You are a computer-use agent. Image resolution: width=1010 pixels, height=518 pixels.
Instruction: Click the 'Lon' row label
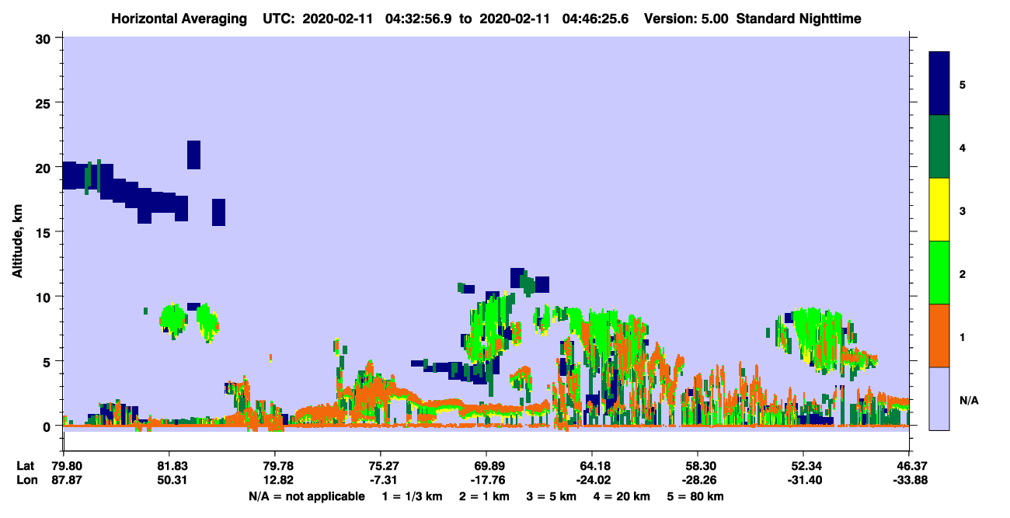pos(26,480)
